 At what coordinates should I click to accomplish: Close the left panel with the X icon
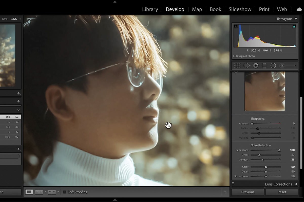(18, 110)
